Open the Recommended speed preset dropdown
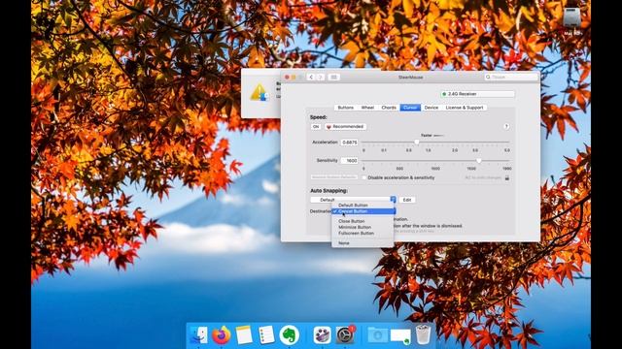This screenshot has height=349, width=622. pyautogui.click(x=345, y=127)
